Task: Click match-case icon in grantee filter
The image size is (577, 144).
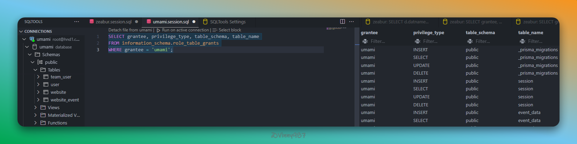Action: (365, 41)
